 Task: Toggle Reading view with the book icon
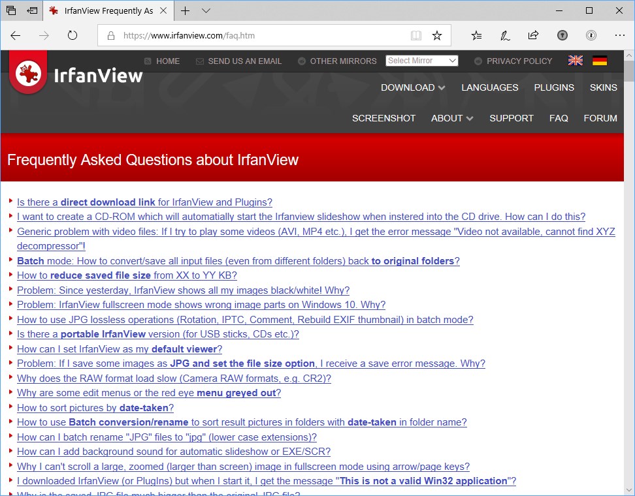416,36
